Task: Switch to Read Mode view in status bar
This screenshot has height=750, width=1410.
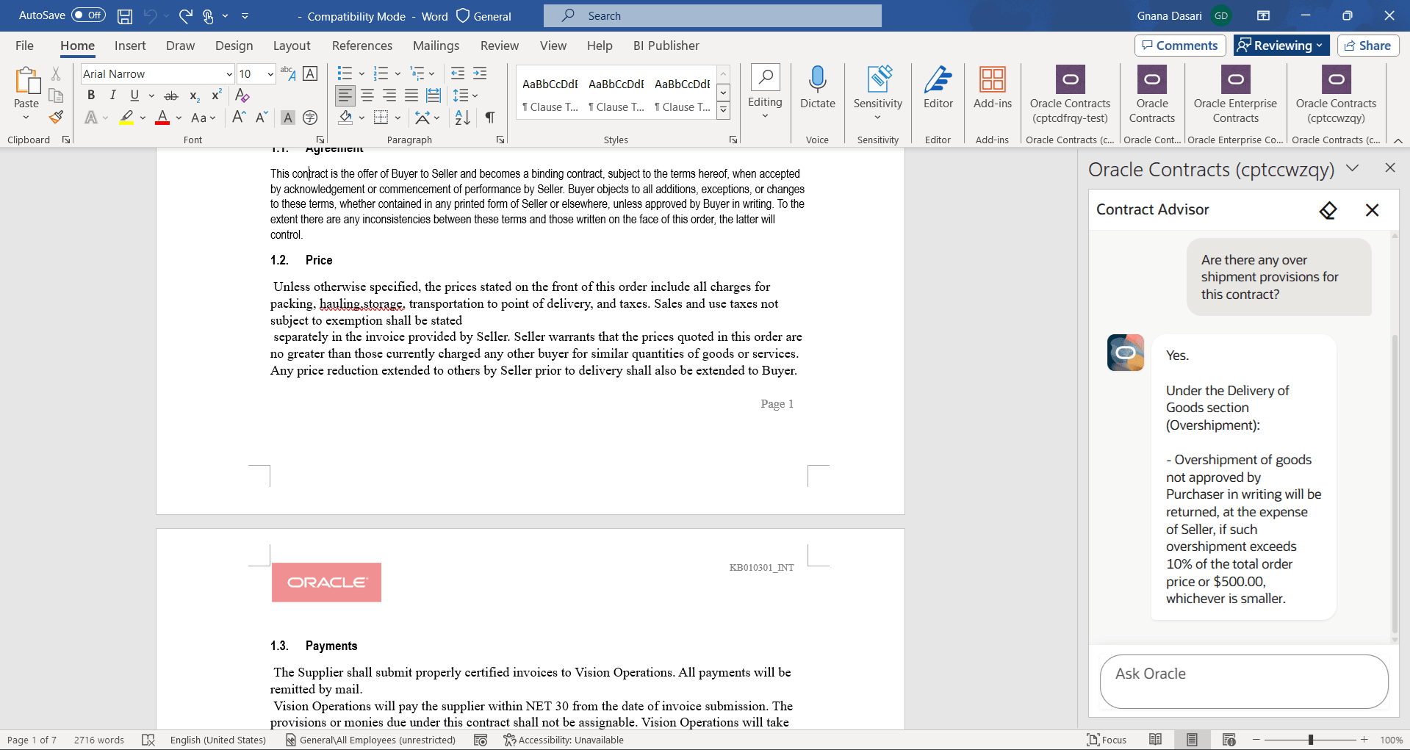Action: 1155,740
